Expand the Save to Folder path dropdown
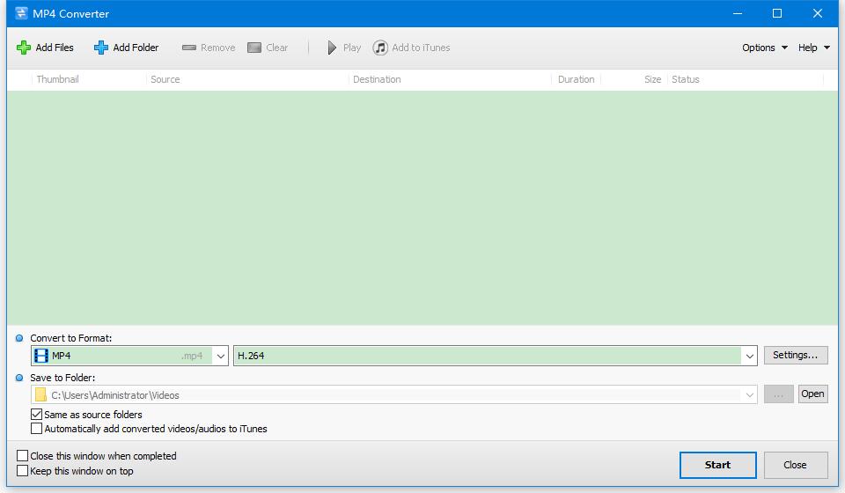This screenshot has height=493, width=845. point(749,395)
